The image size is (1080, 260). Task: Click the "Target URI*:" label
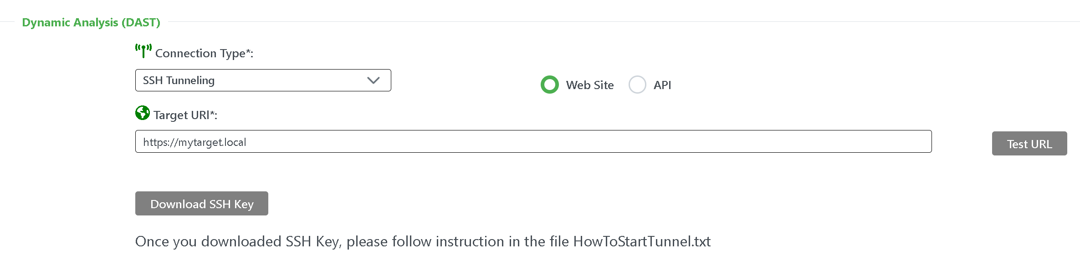coord(185,115)
